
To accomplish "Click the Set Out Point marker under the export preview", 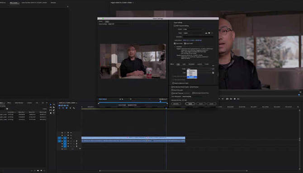I will 122,99.
